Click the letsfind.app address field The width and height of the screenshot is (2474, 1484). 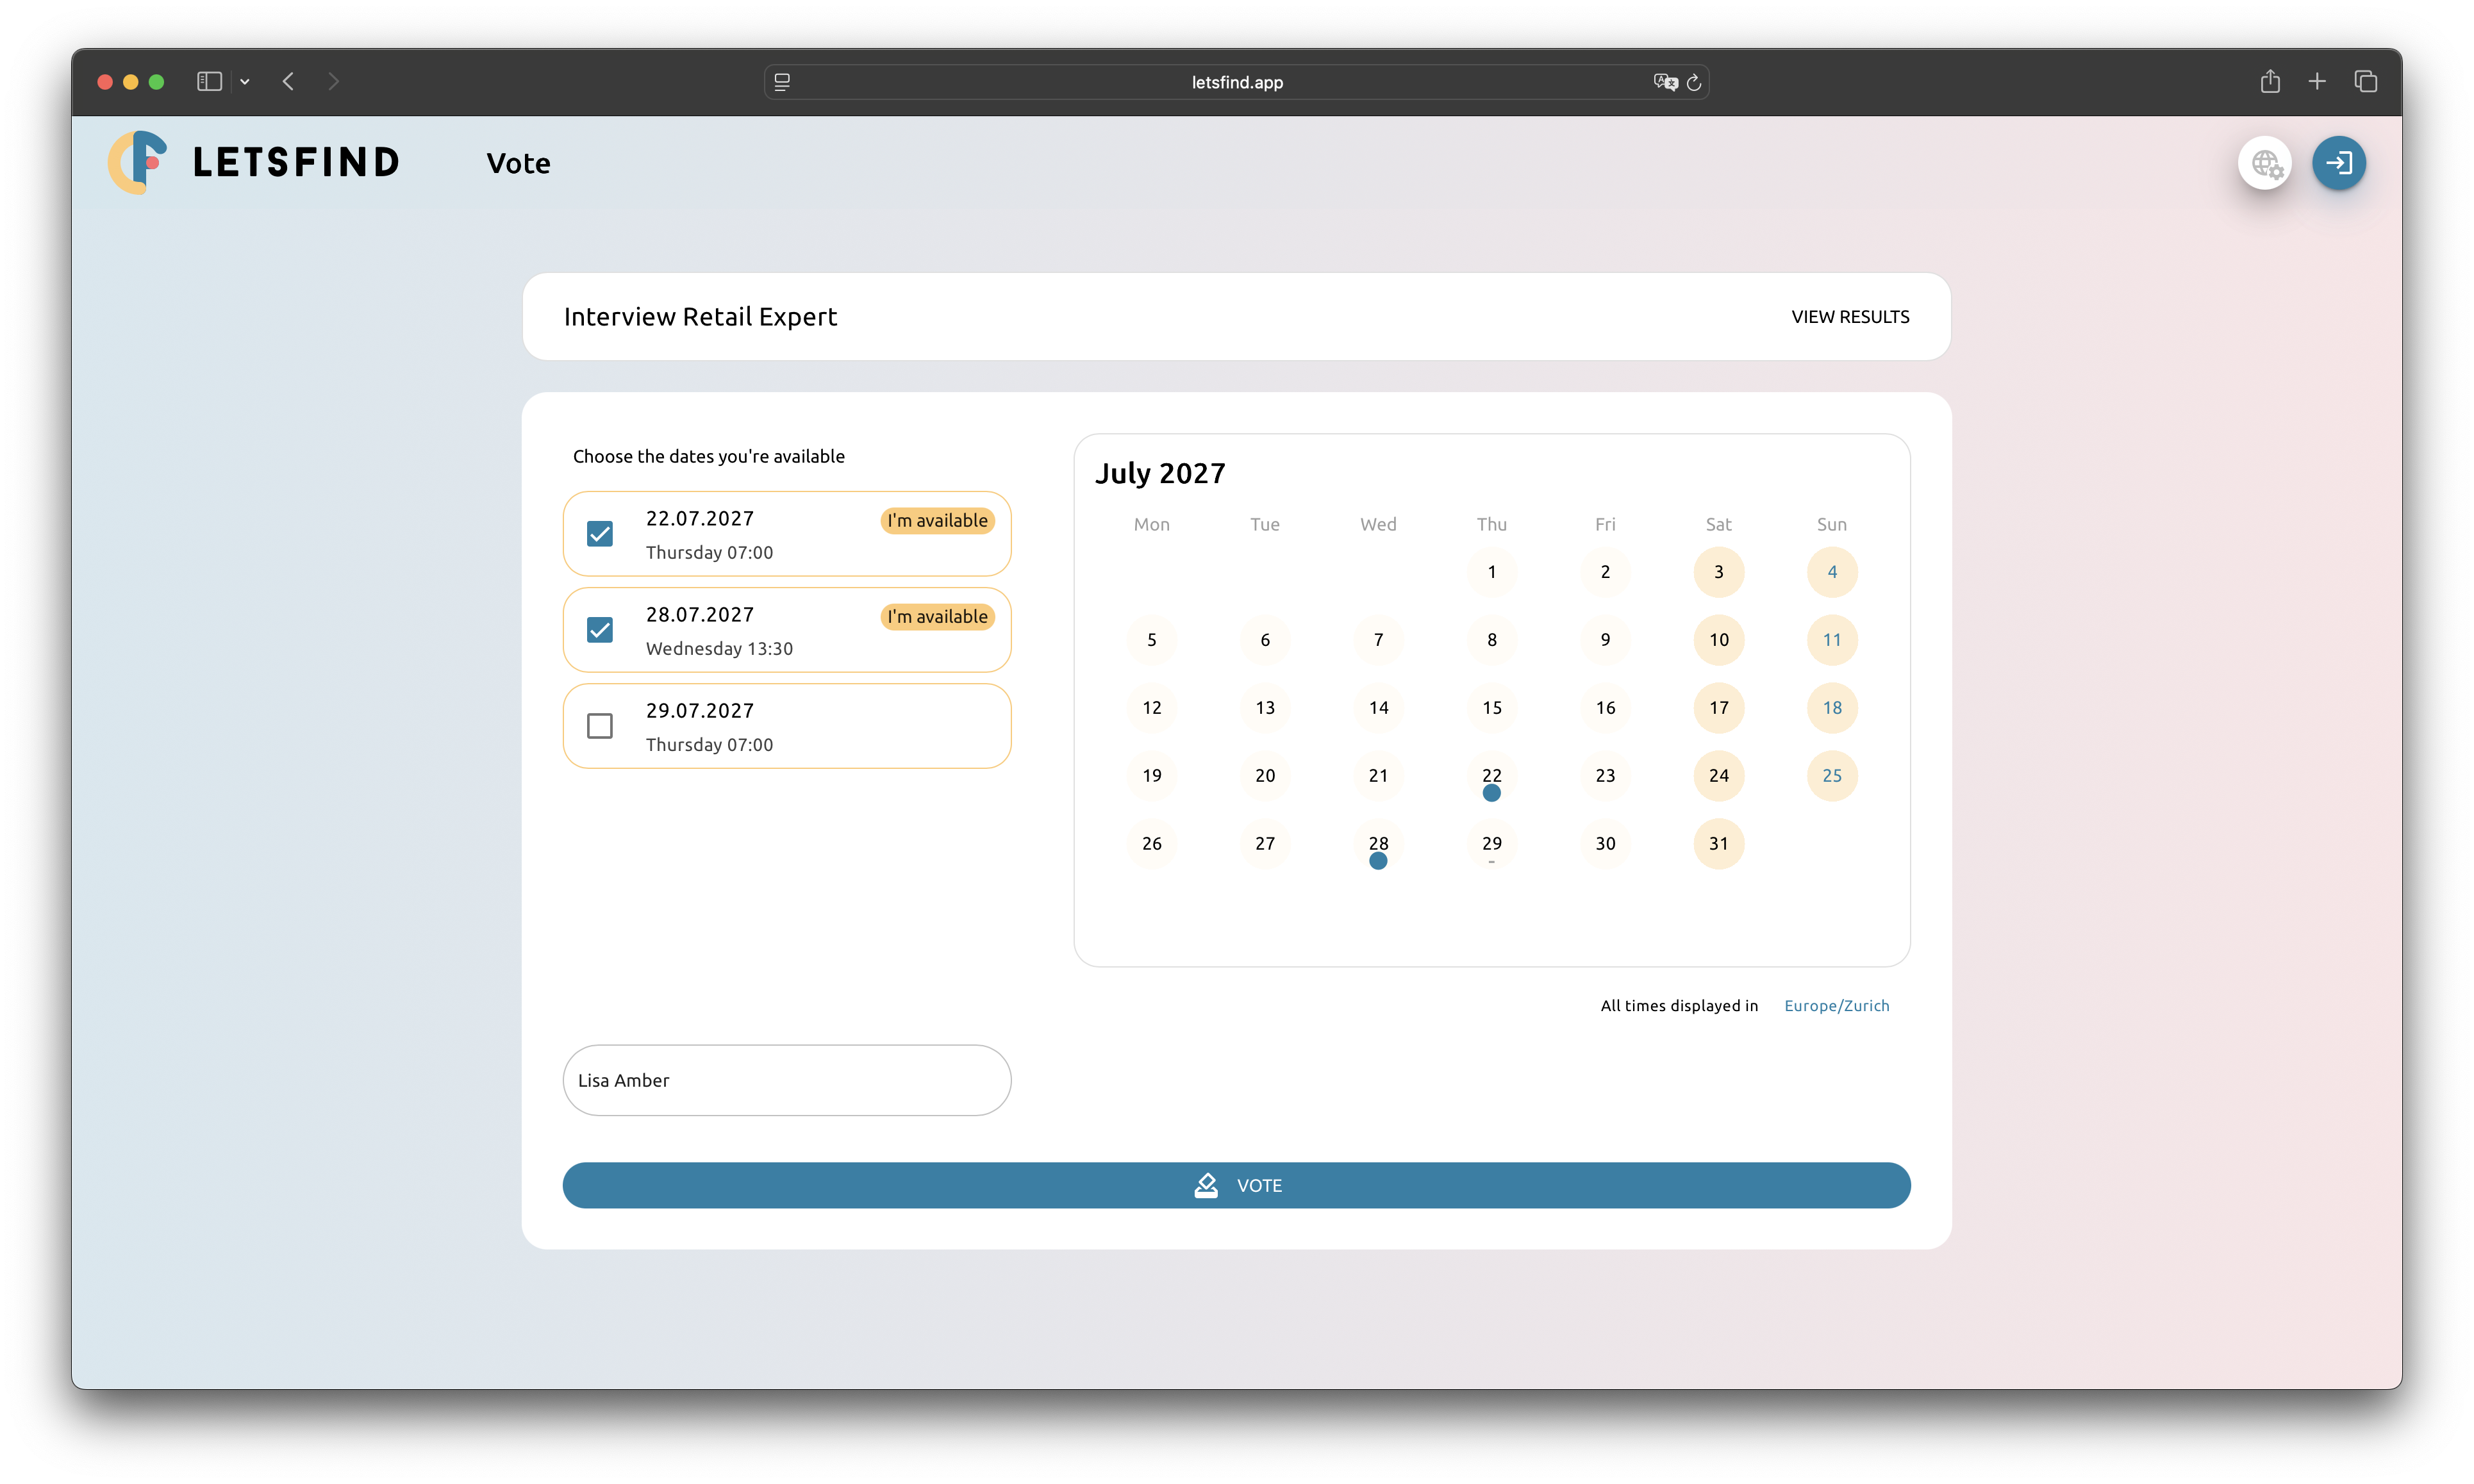[1237, 82]
